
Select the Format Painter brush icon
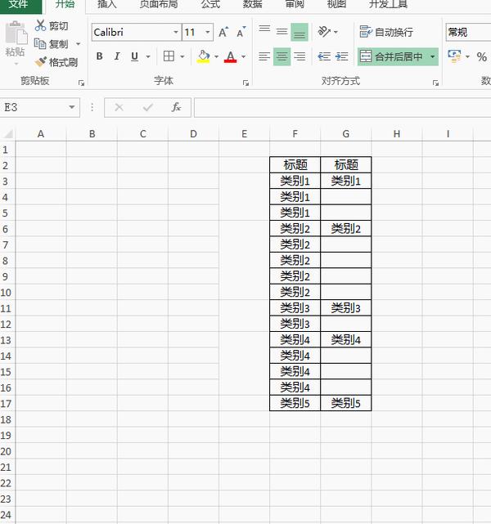pos(41,61)
